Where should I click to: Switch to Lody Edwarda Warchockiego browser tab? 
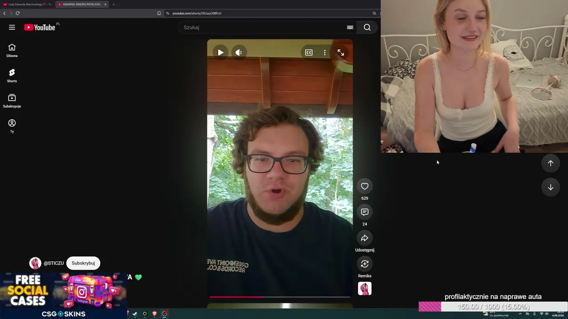coord(27,4)
